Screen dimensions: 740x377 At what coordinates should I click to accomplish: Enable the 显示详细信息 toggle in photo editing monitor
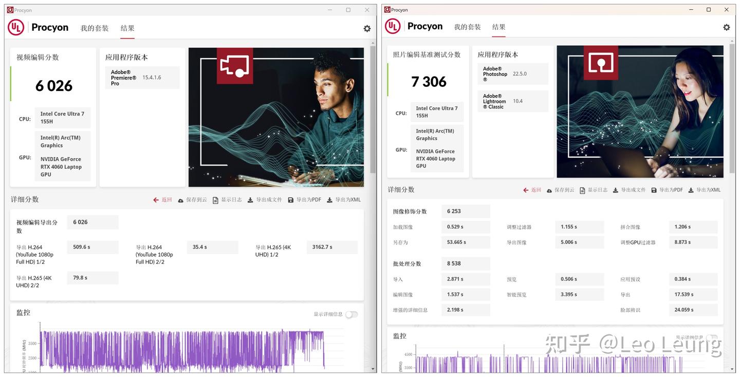[711, 338]
